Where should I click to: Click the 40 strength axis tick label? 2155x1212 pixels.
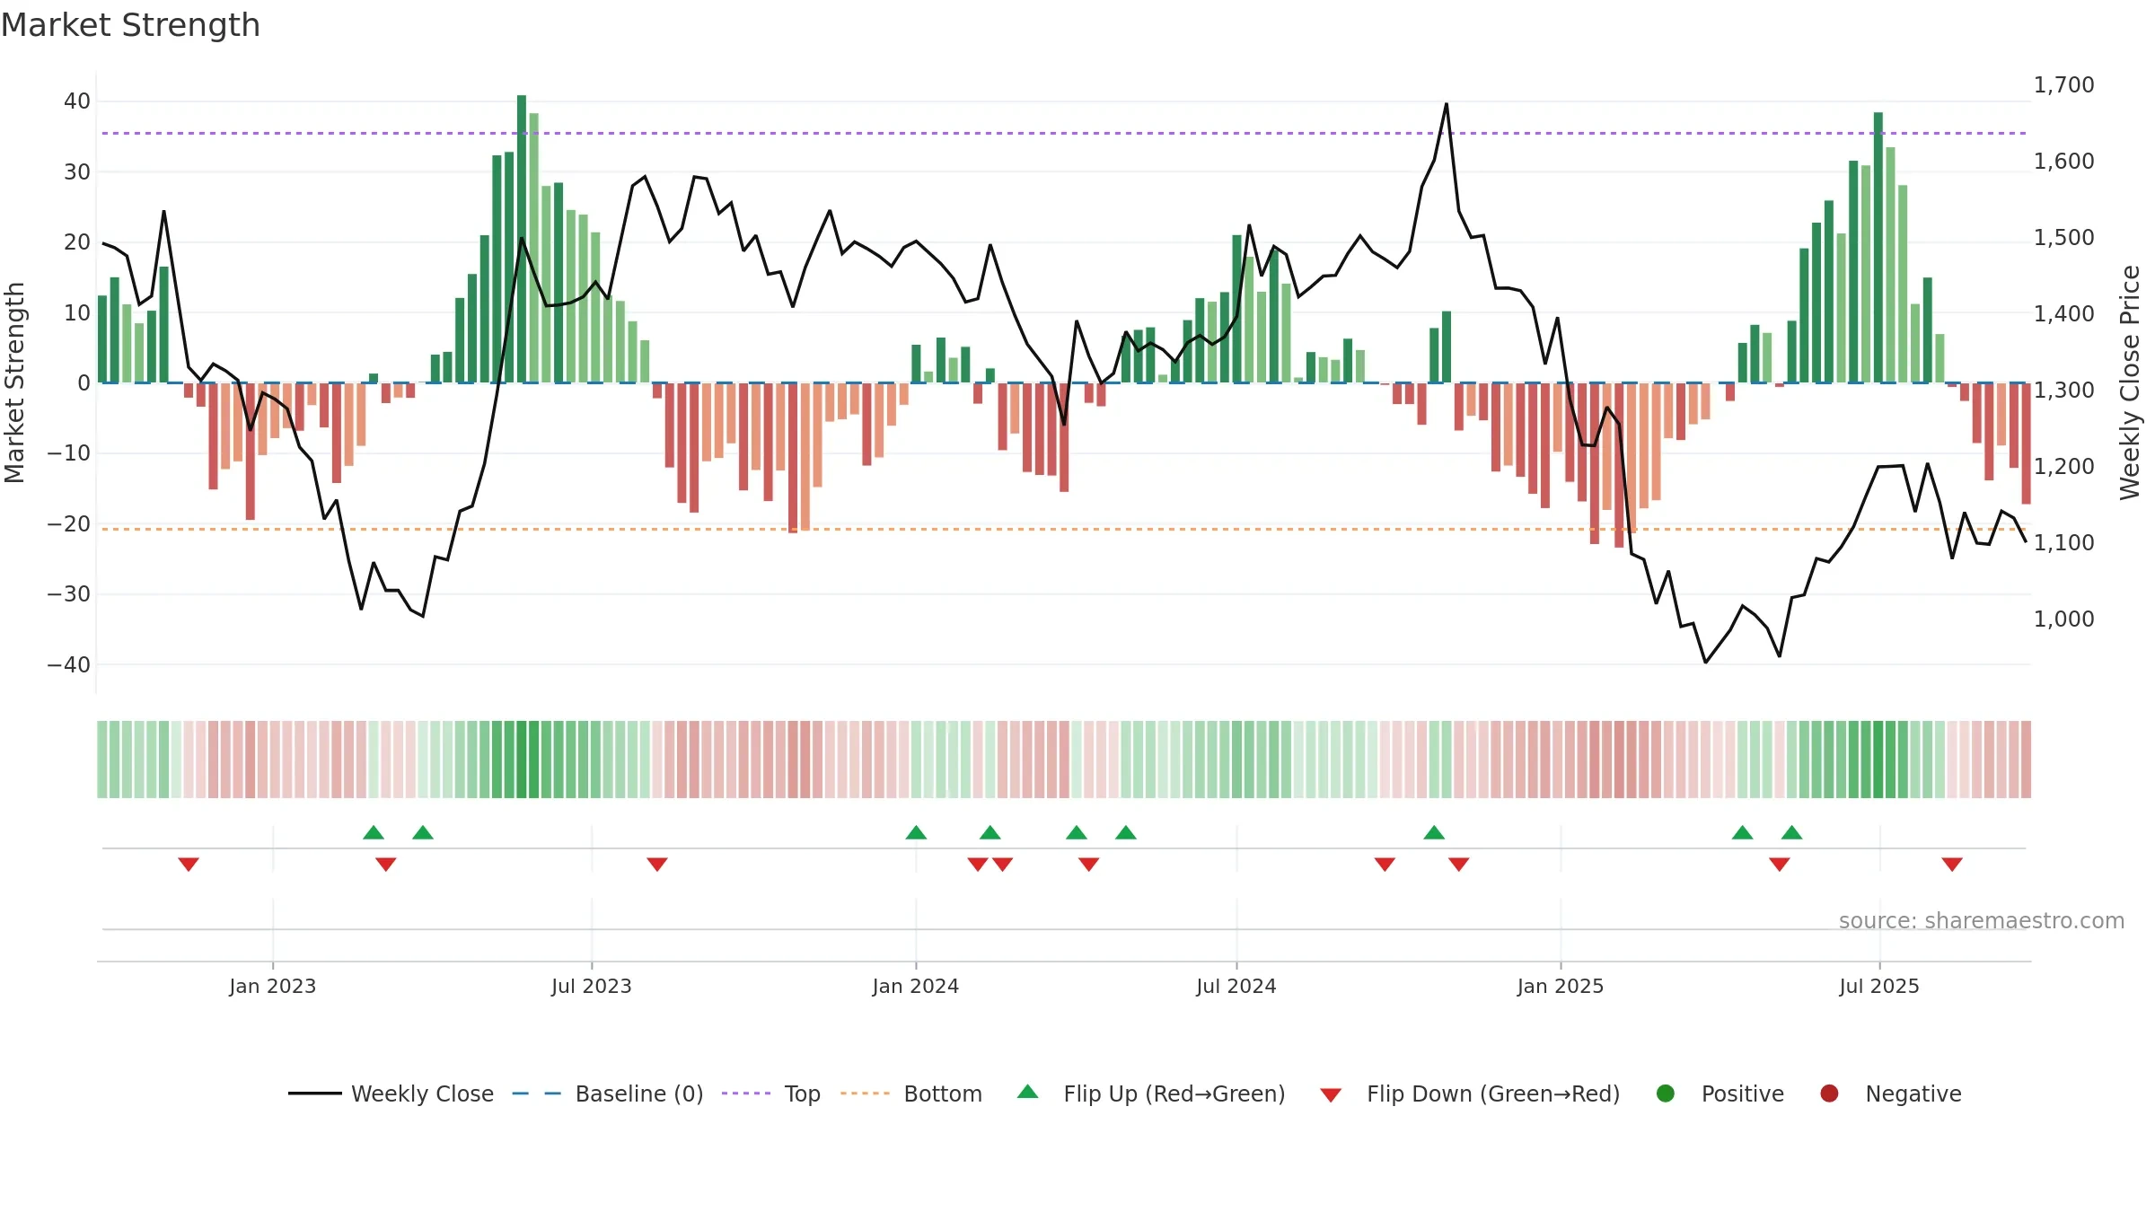(x=77, y=101)
